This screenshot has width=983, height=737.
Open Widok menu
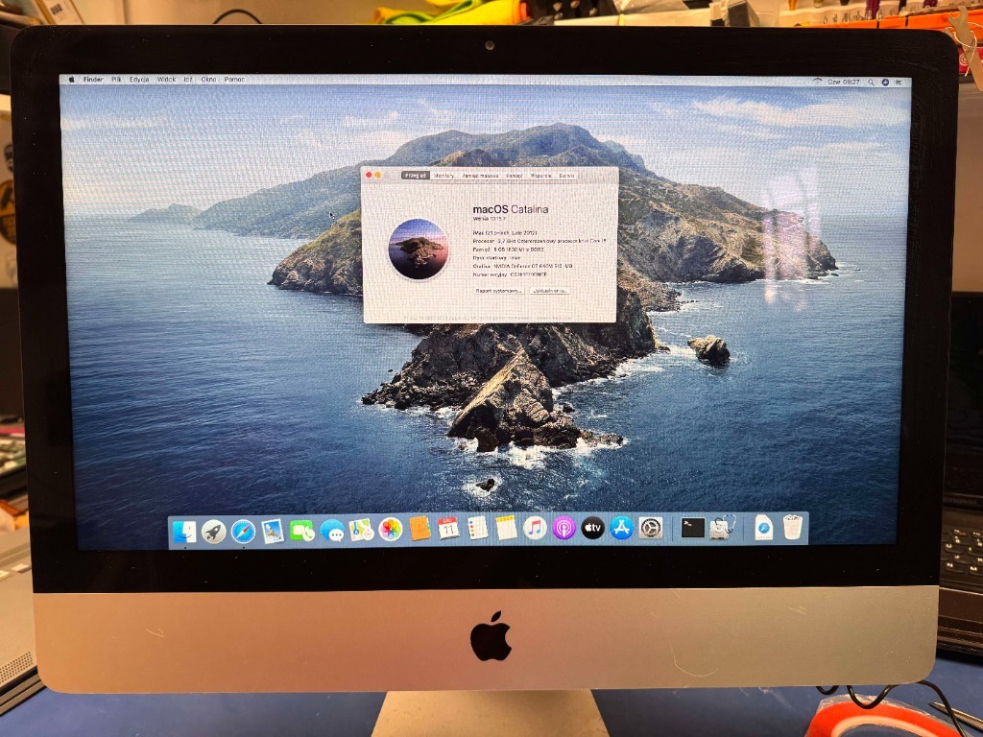tap(166, 80)
